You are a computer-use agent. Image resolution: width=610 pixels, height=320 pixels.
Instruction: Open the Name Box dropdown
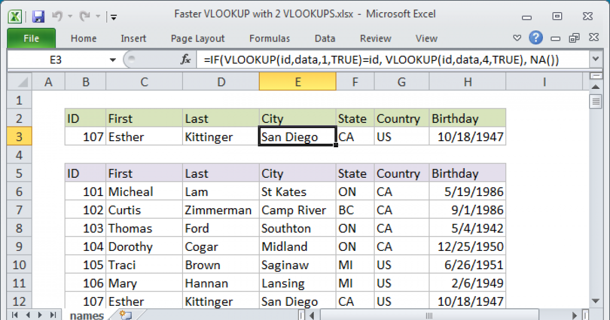click(x=112, y=60)
